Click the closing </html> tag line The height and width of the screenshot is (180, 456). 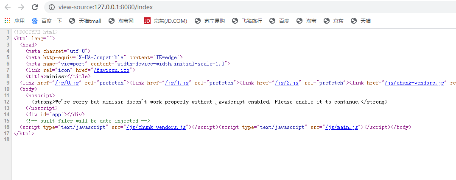click(24, 134)
